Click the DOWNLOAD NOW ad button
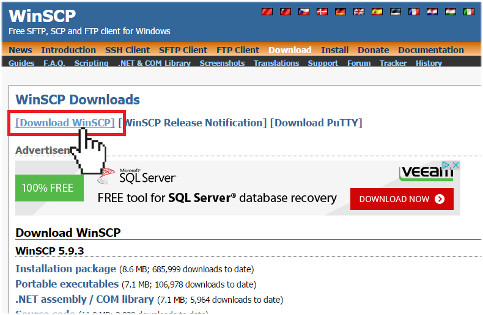The width and height of the screenshot is (483, 315). [x=402, y=199]
